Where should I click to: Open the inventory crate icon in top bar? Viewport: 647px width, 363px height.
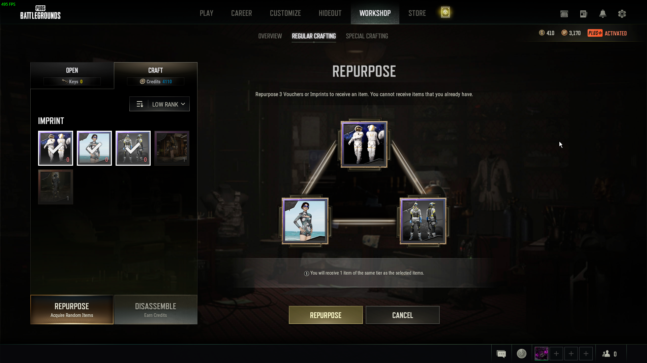(564, 14)
